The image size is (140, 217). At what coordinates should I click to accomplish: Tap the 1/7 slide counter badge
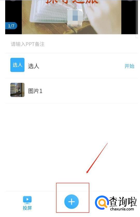[x=11, y=26]
